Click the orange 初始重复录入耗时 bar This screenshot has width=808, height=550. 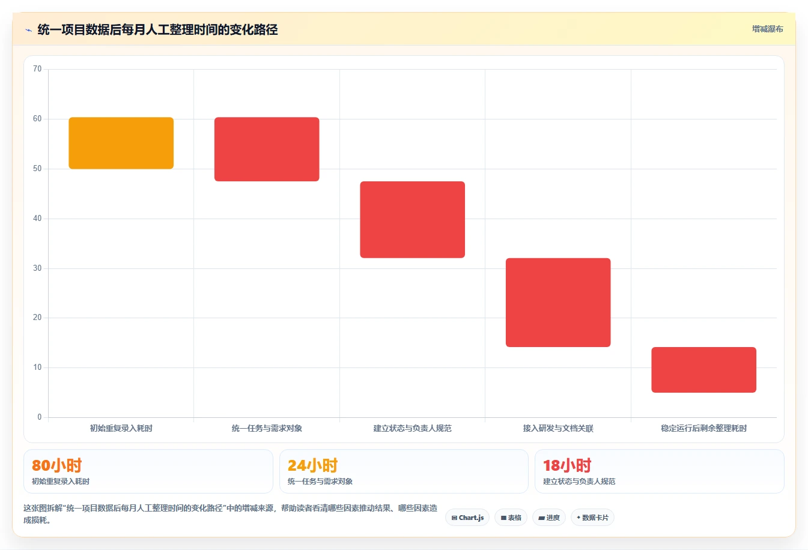(x=121, y=143)
